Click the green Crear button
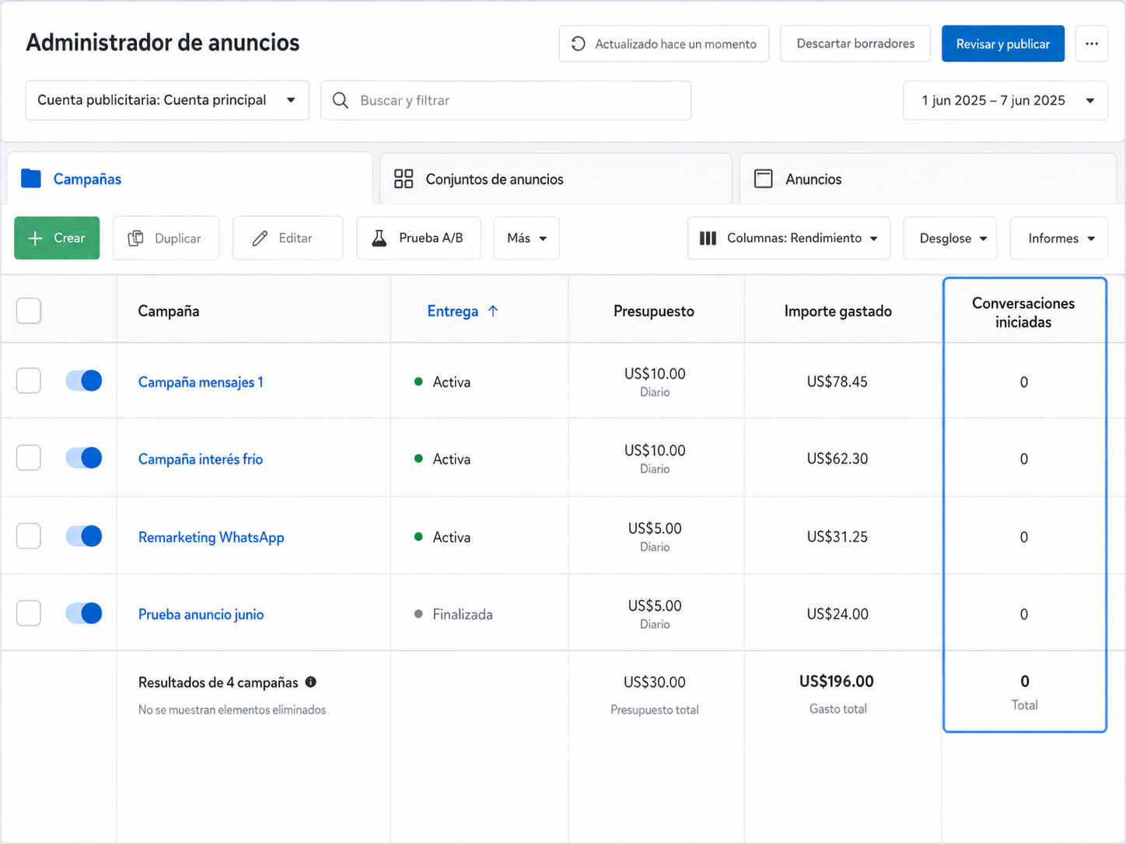This screenshot has height=844, width=1126. pyautogui.click(x=57, y=238)
